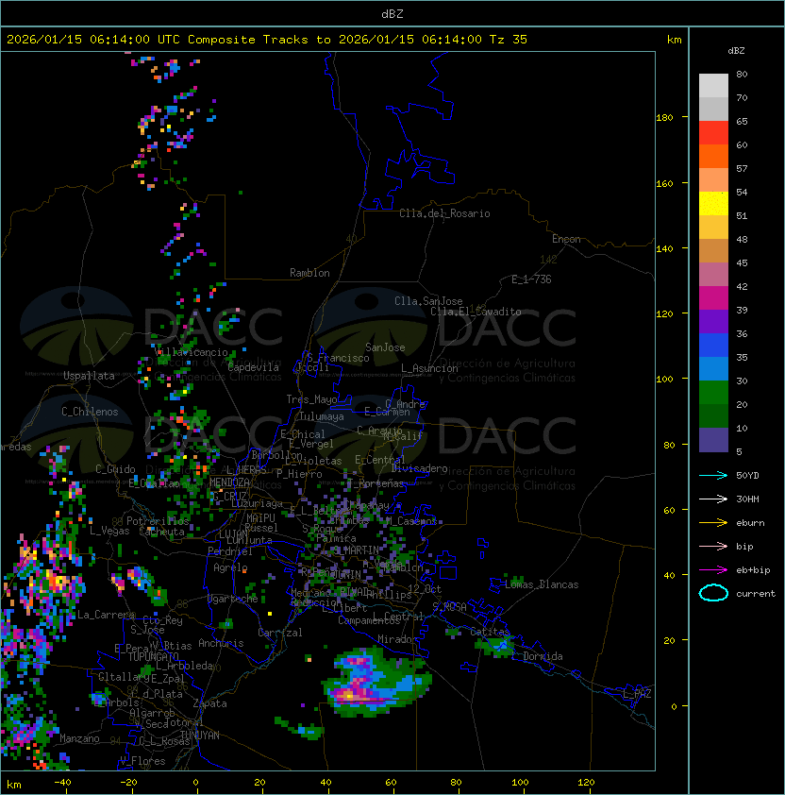Click the 'SanJose' label near Clla.El_Cavadito
Image resolution: width=785 pixels, height=795 pixels.
click(385, 347)
